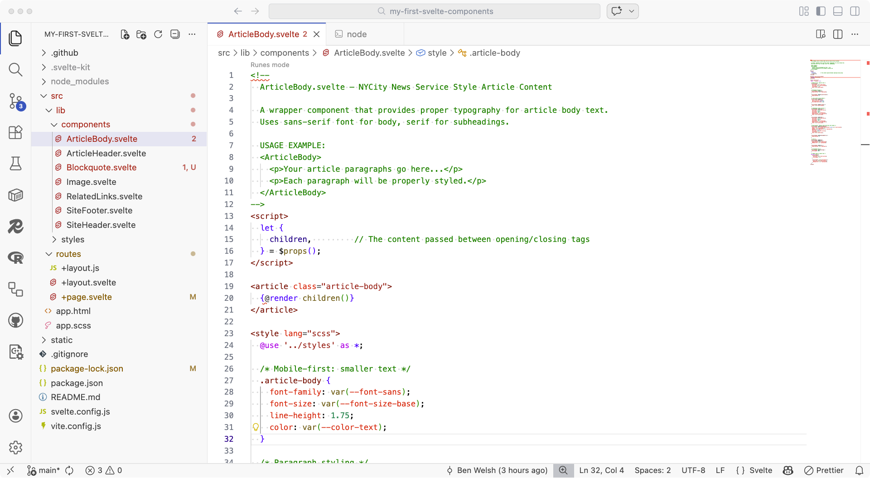Collapse the src folder

tap(119, 96)
